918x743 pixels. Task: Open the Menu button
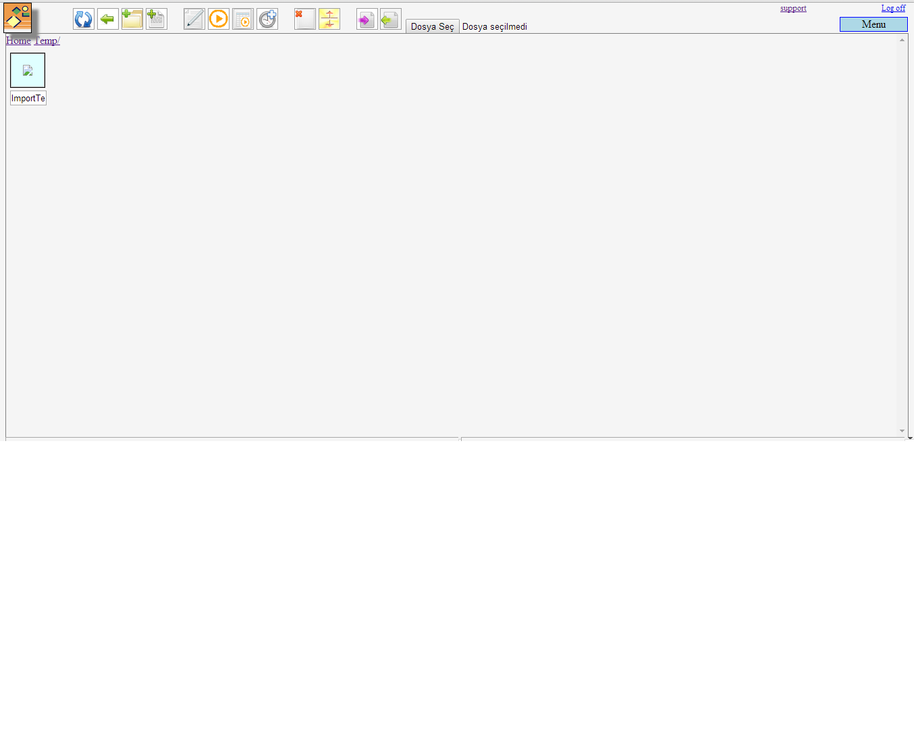pos(873,24)
